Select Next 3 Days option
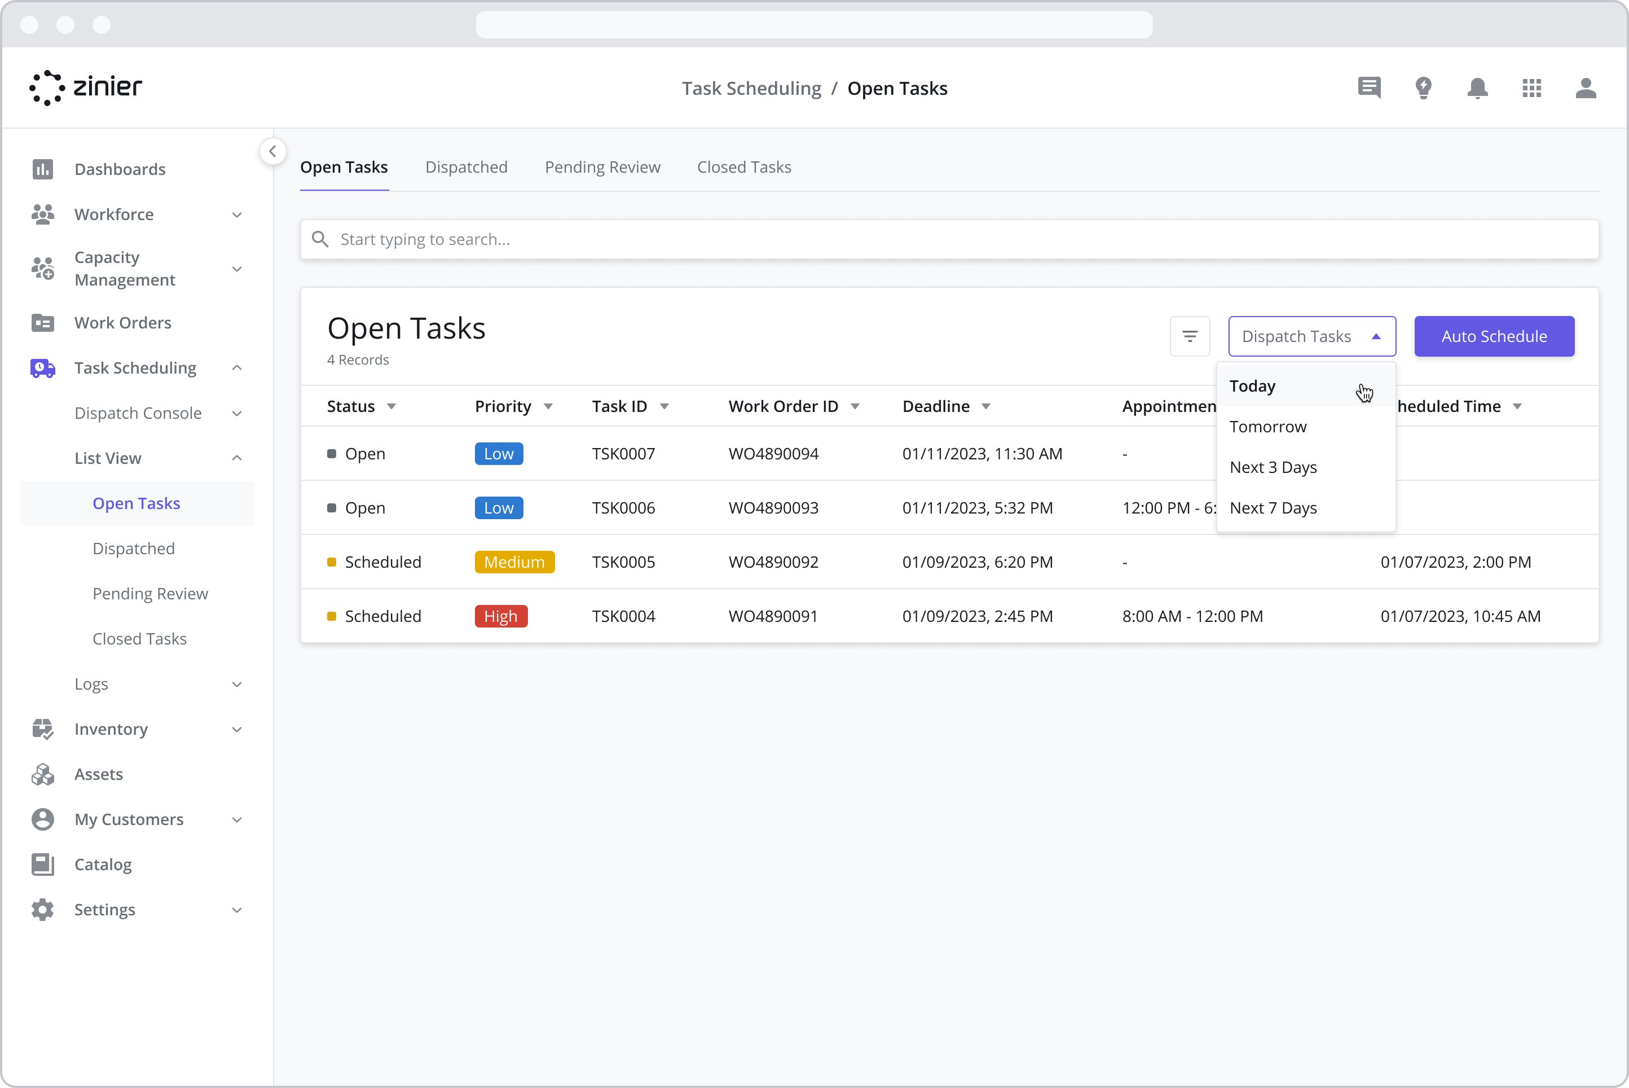This screenshot has height=1088, width=1629. pos(1306,468)
